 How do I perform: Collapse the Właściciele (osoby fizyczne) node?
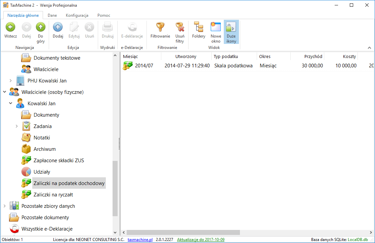point(4,92)
